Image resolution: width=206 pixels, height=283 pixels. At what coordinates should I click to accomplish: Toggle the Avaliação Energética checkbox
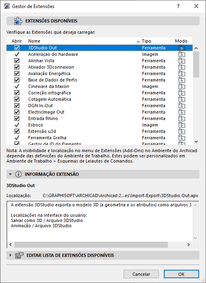click(x=17, y=73)
